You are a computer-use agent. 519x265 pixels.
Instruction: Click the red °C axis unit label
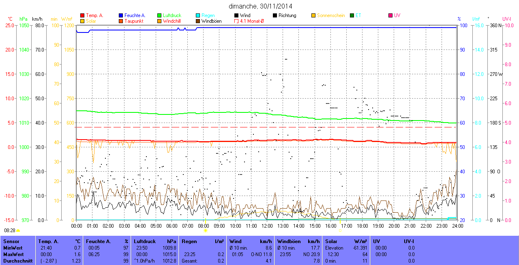pyautogui.click(x=11, y=19)
